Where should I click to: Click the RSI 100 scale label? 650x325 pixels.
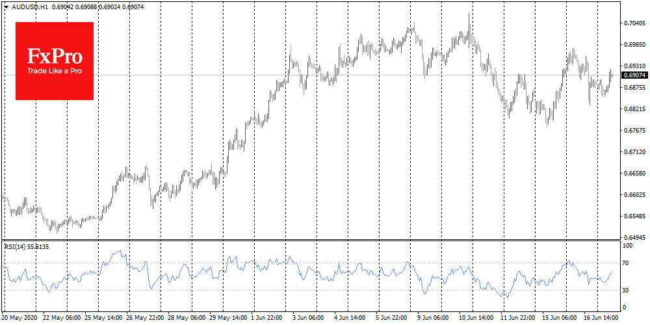point(628,246)
